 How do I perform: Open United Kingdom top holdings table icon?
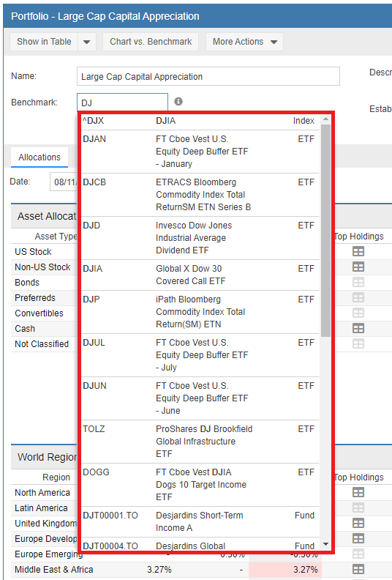pos(358,523)
